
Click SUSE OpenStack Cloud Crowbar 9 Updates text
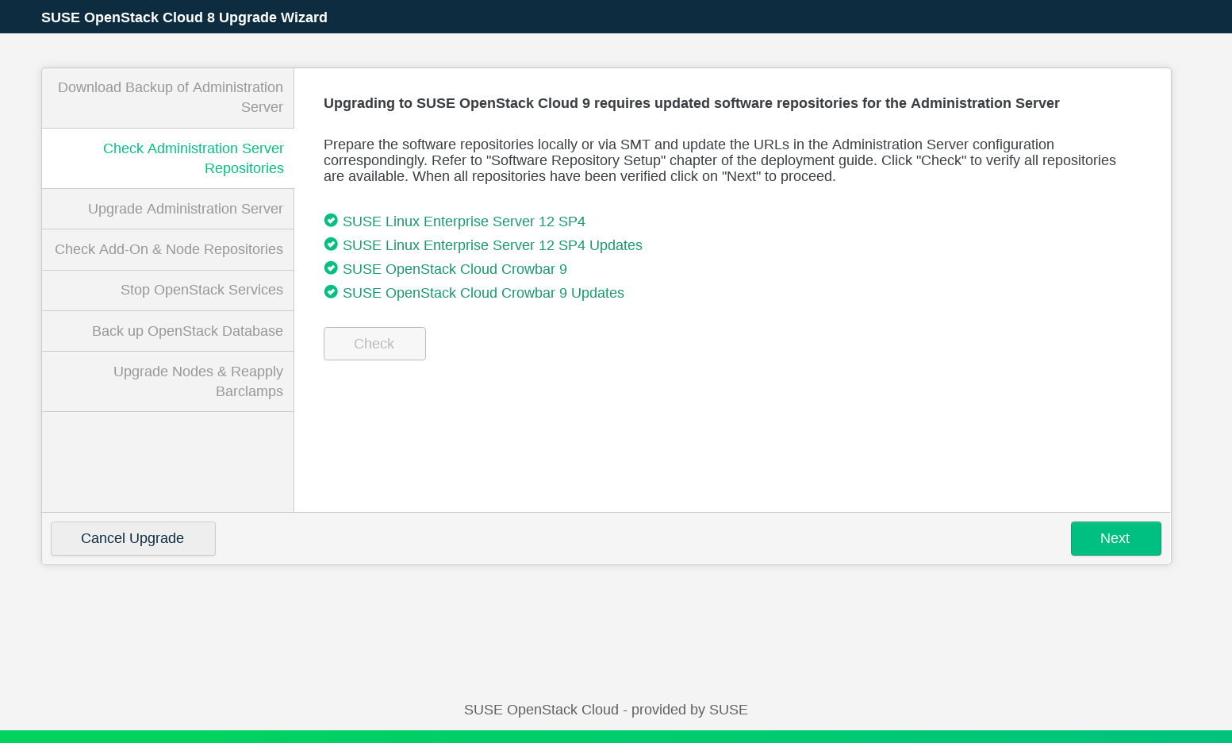point(483,293)
